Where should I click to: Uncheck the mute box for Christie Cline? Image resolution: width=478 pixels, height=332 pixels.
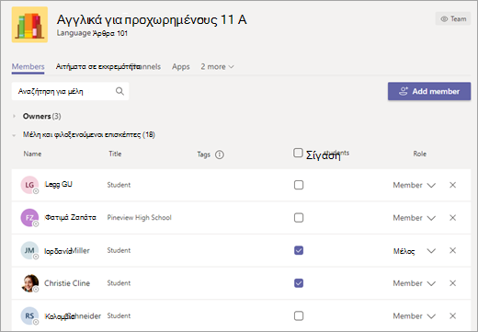coord(299,283)
